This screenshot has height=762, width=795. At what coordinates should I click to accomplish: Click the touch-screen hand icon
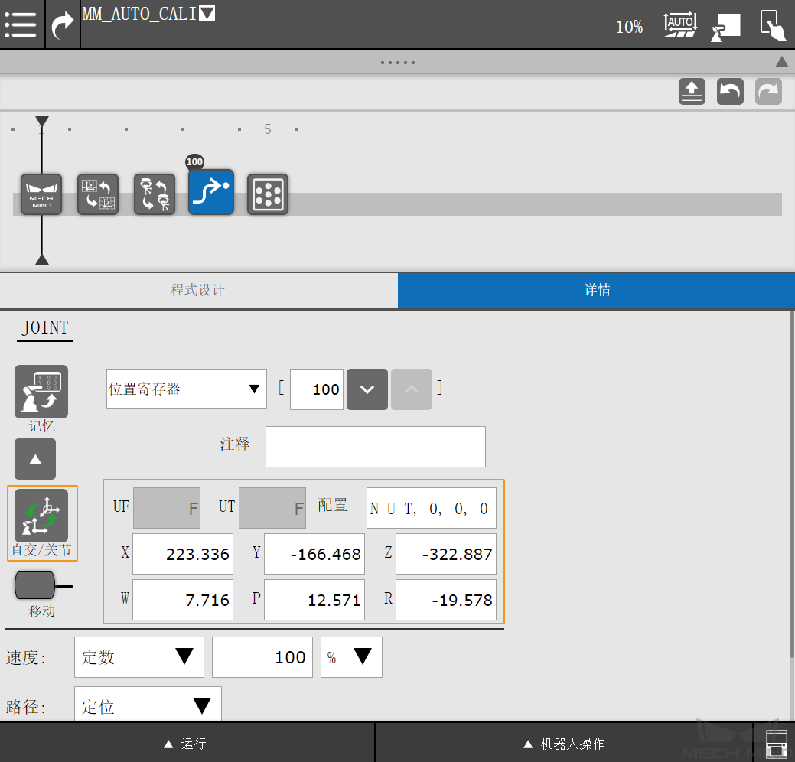(x=774, y=24)
